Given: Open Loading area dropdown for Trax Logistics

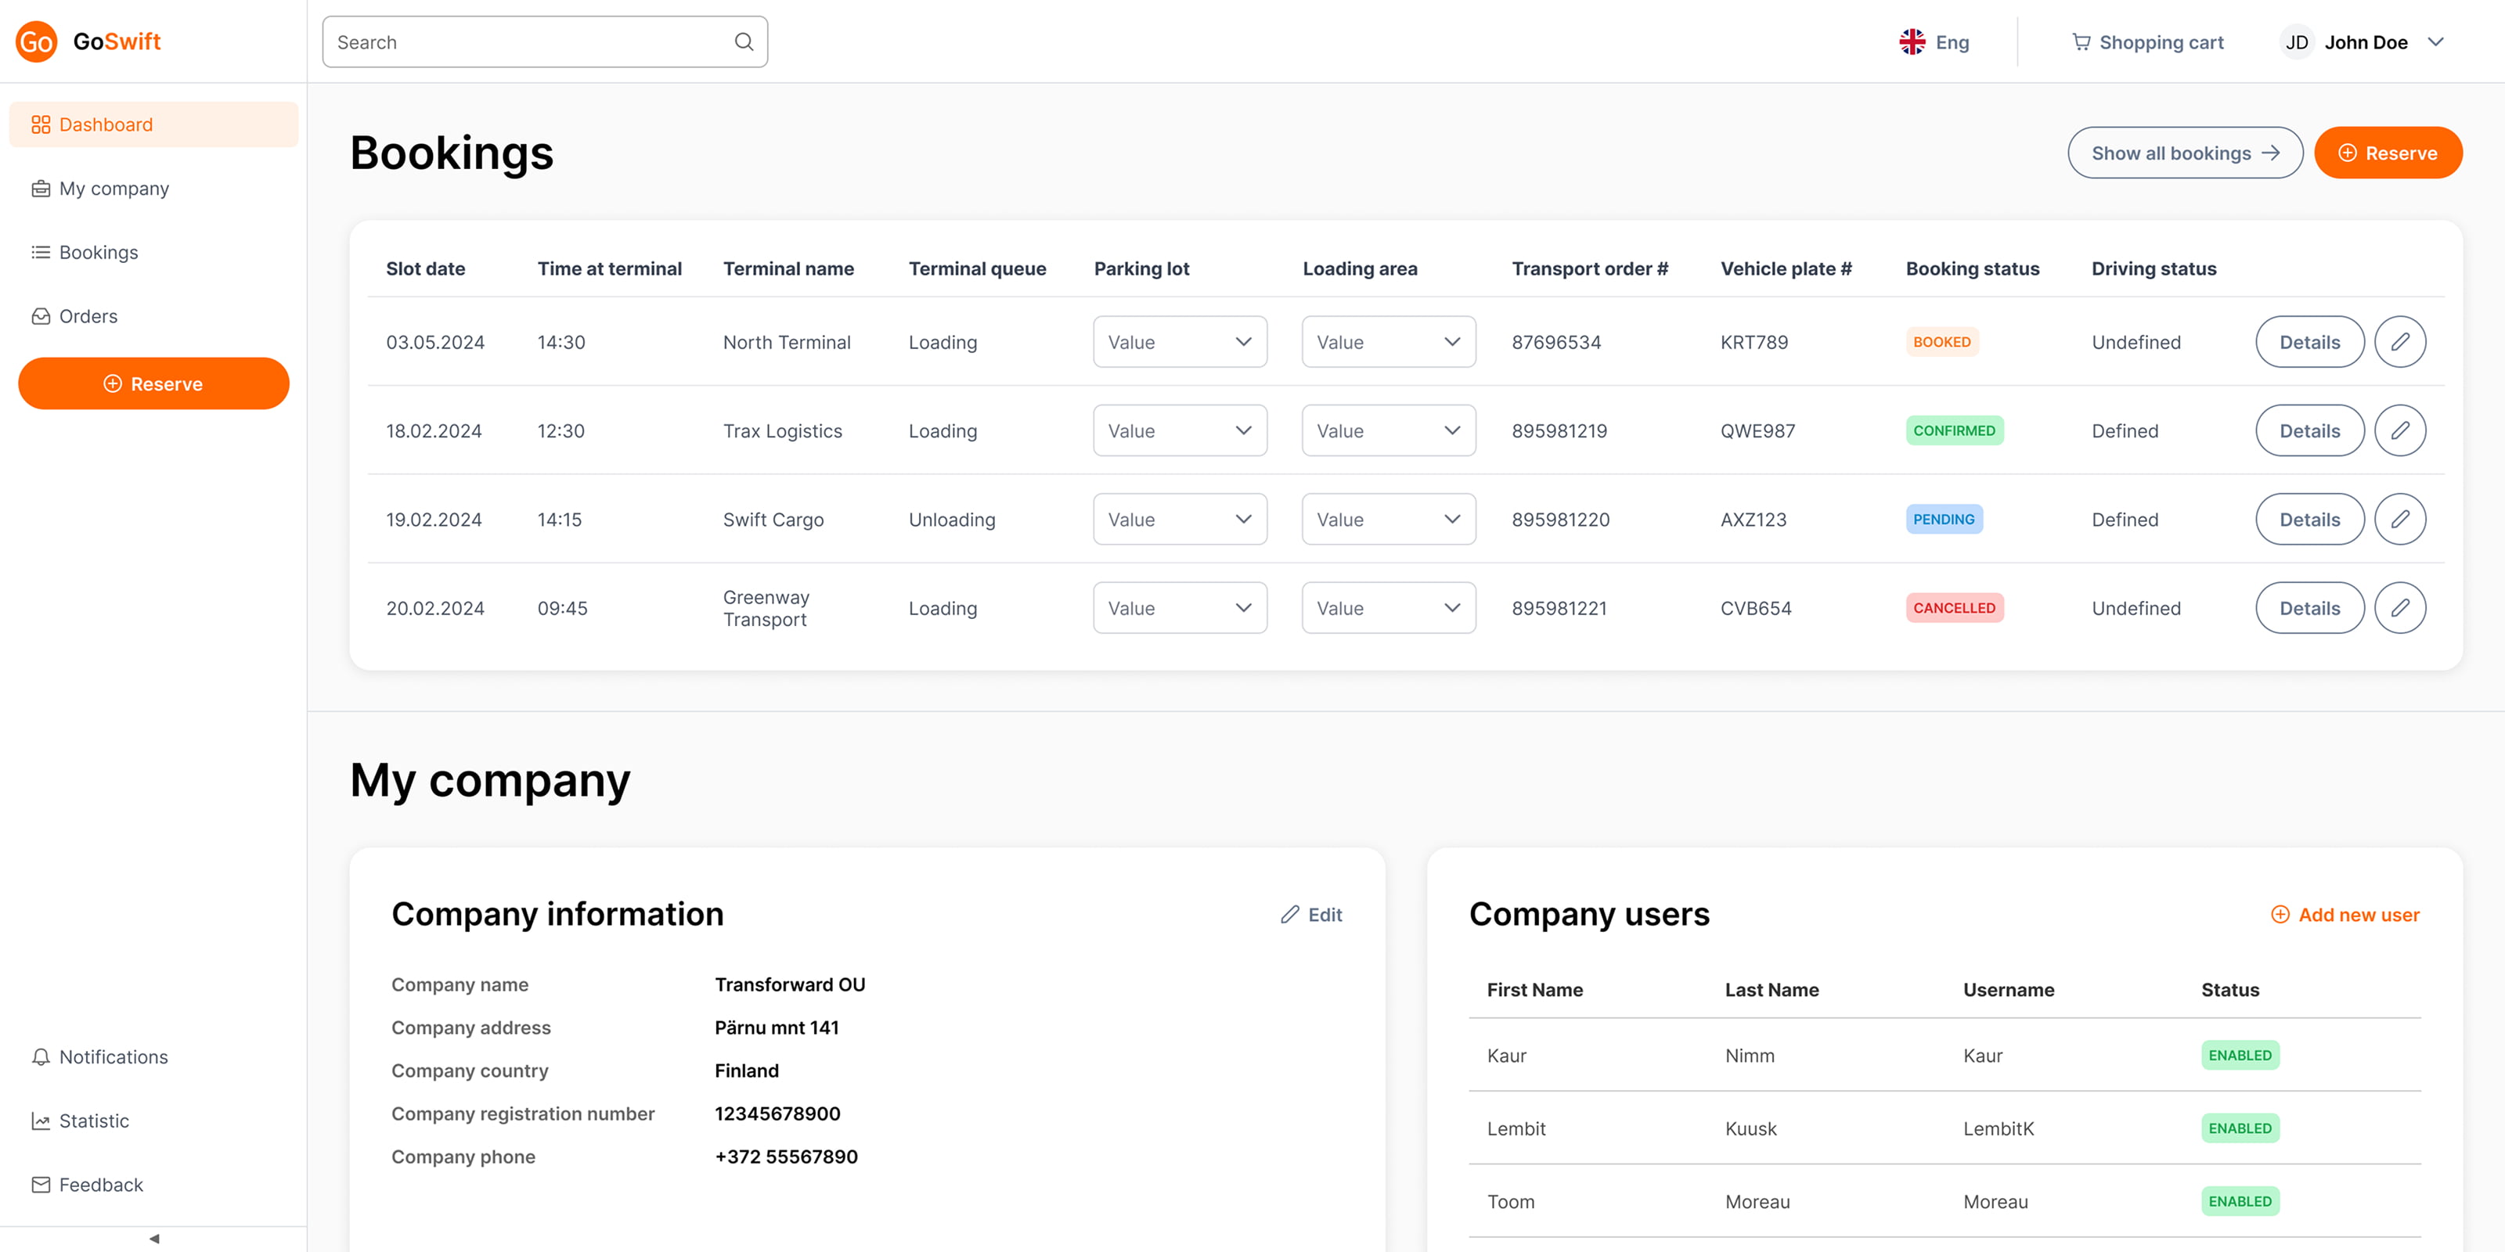Looking at the screenshot, I should 1388,430.
